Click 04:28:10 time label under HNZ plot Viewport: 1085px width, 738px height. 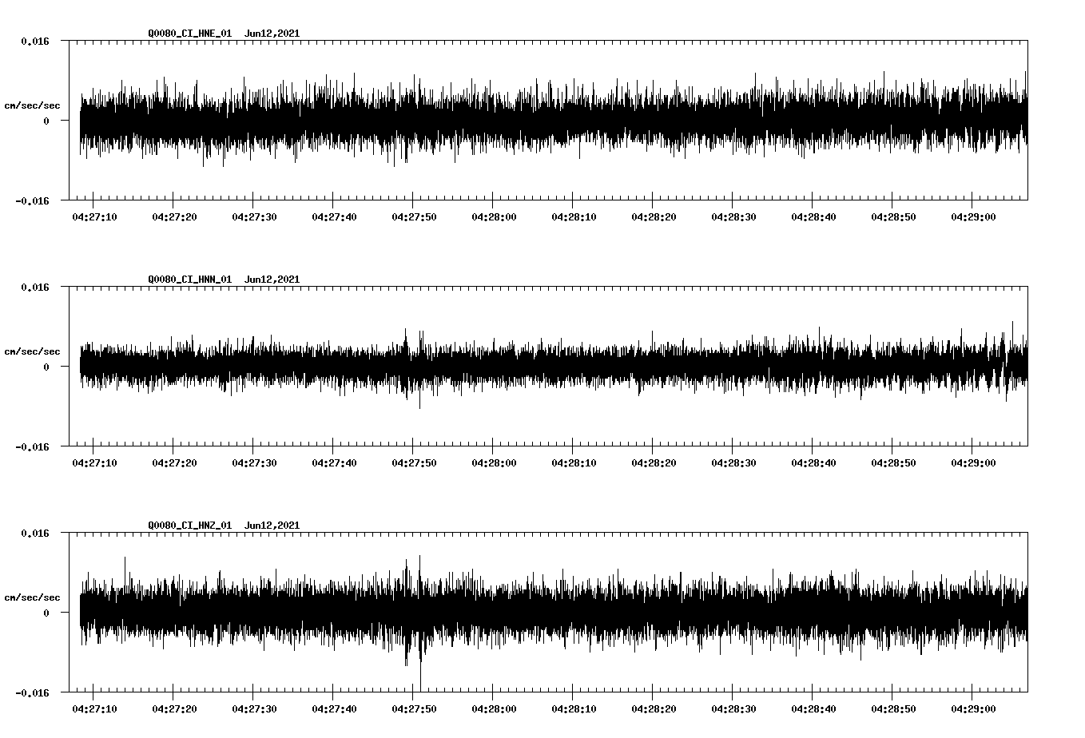[x=574, y=708]
